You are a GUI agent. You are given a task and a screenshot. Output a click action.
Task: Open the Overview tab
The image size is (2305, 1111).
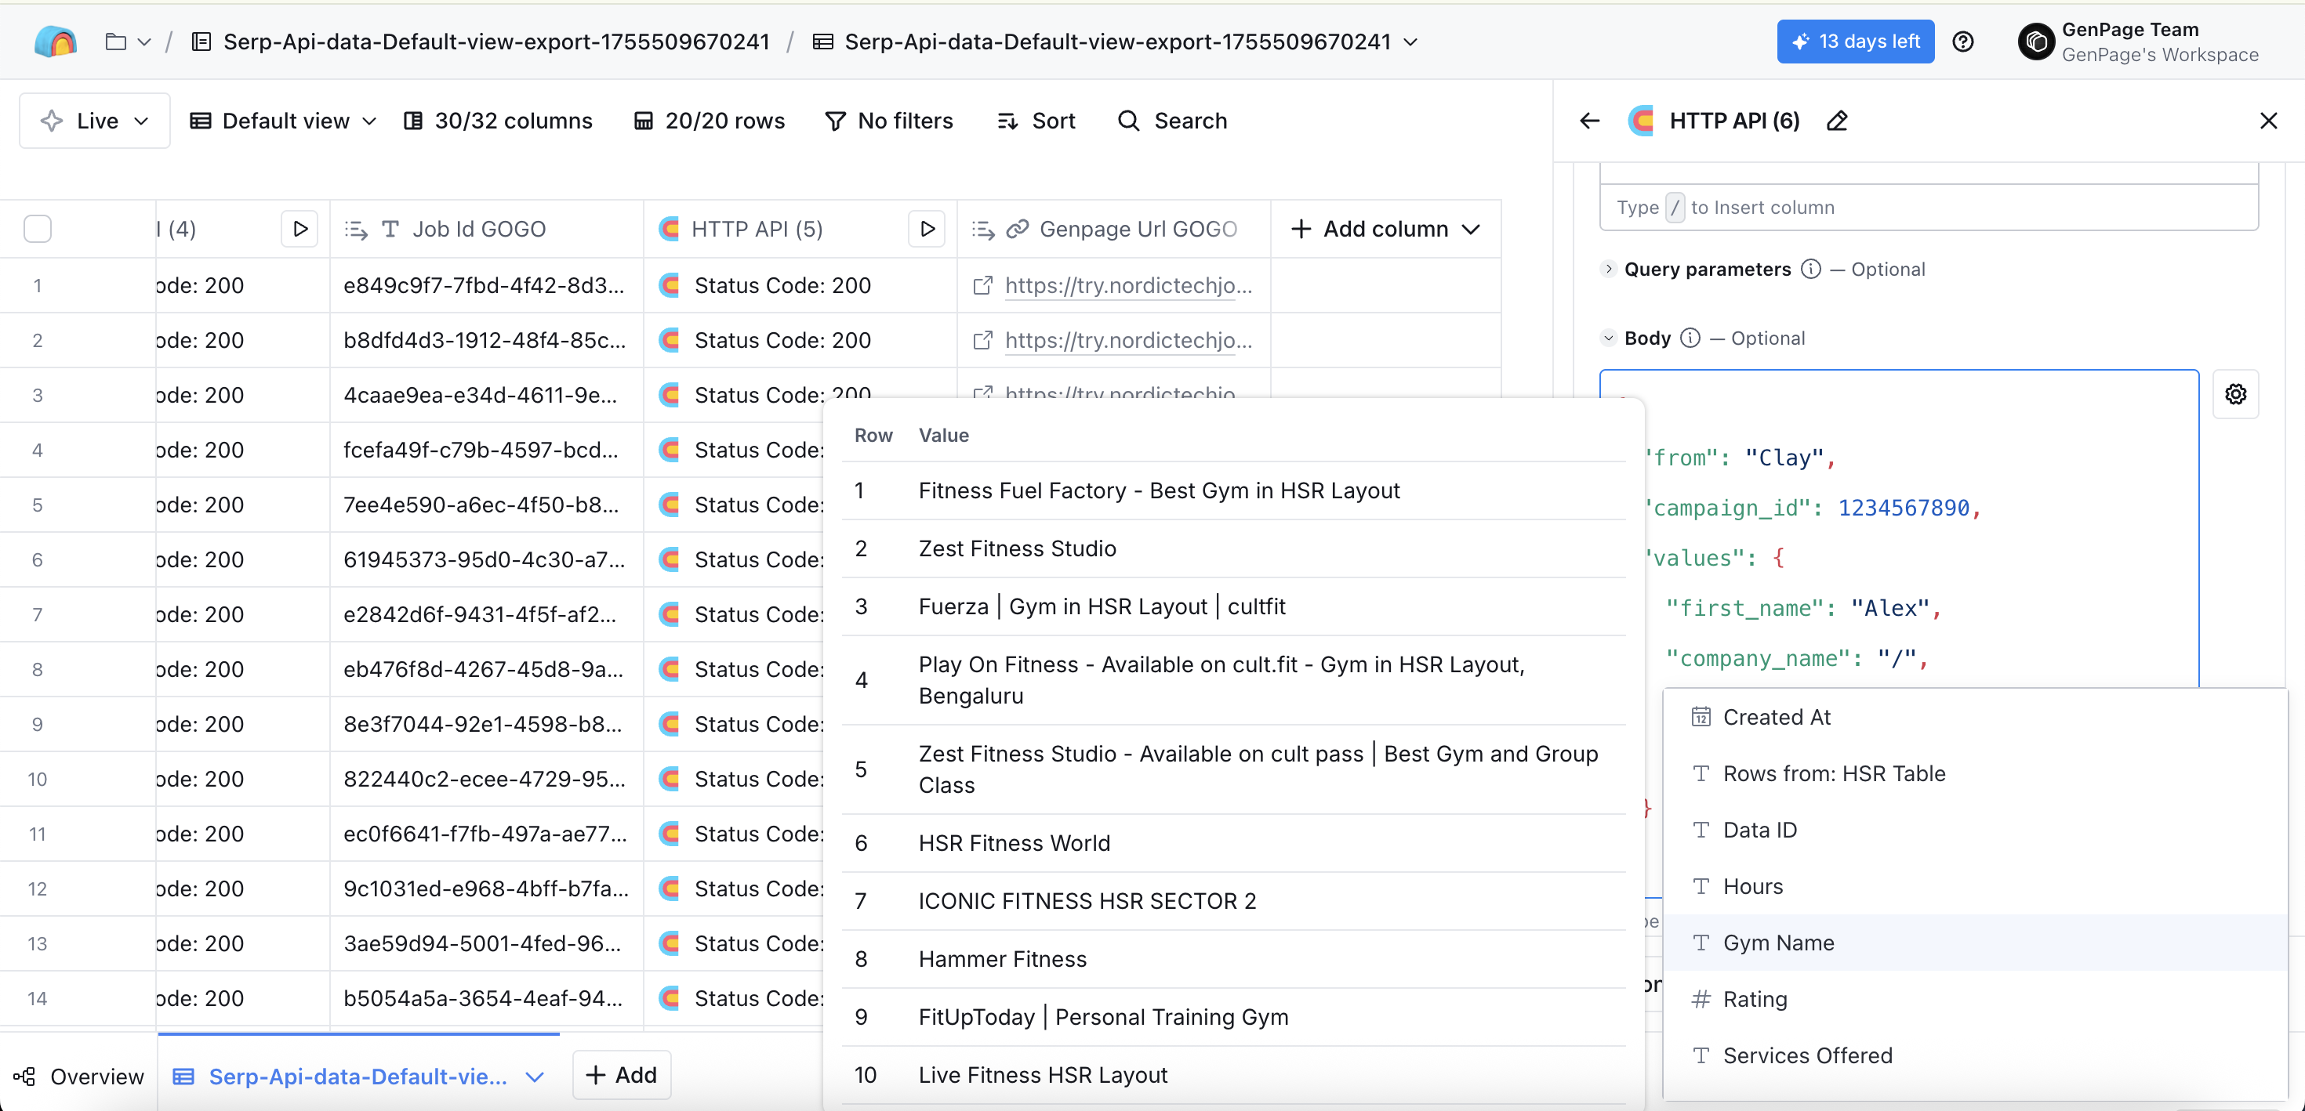coord(78,1076)
